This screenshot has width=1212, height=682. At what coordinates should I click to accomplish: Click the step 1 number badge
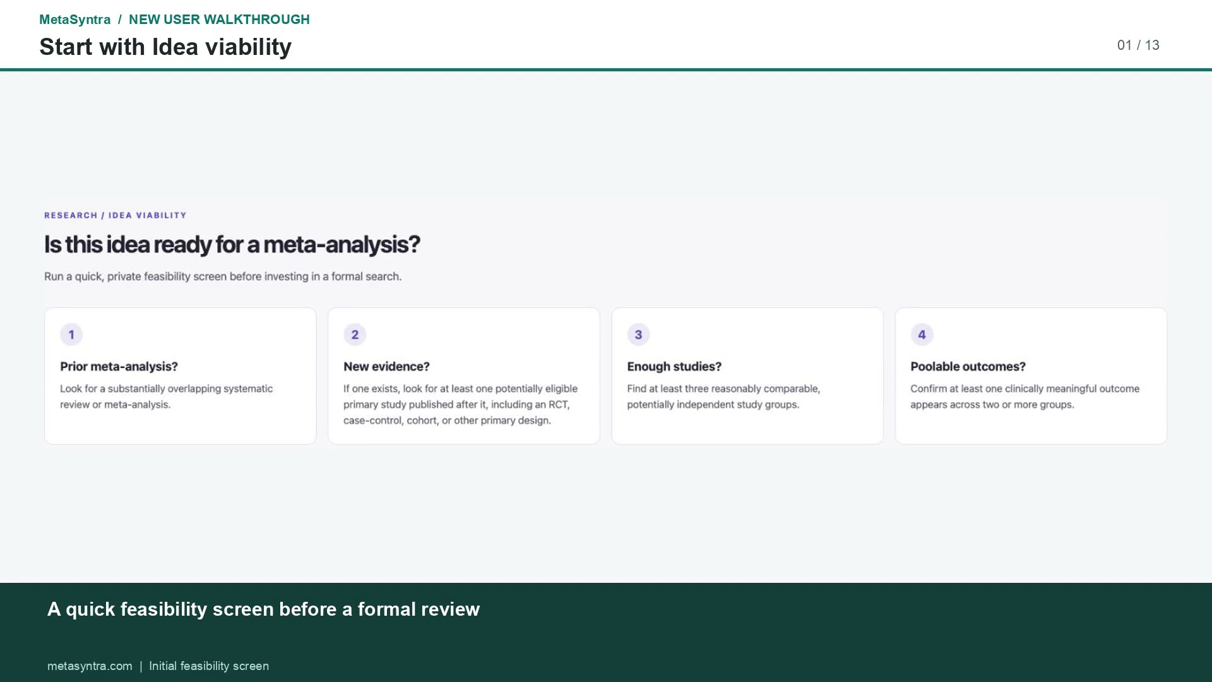[71, 335]
